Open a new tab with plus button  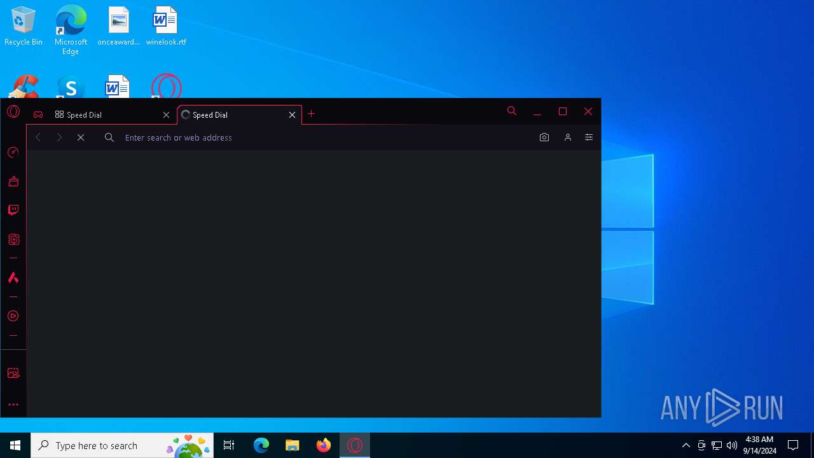[311, 114]
